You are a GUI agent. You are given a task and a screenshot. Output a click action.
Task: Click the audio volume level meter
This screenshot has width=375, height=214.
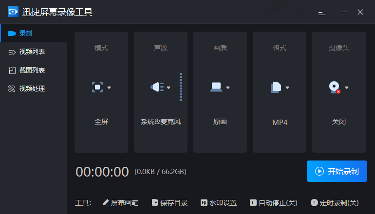coord(181,87)
